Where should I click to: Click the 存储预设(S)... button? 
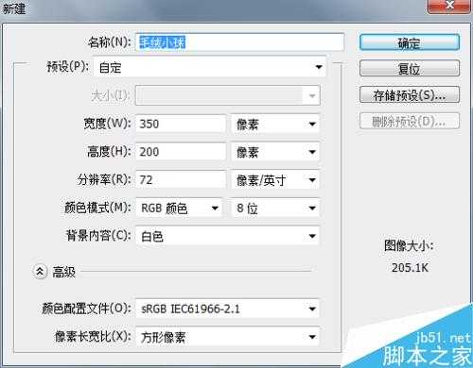[410, 94]
